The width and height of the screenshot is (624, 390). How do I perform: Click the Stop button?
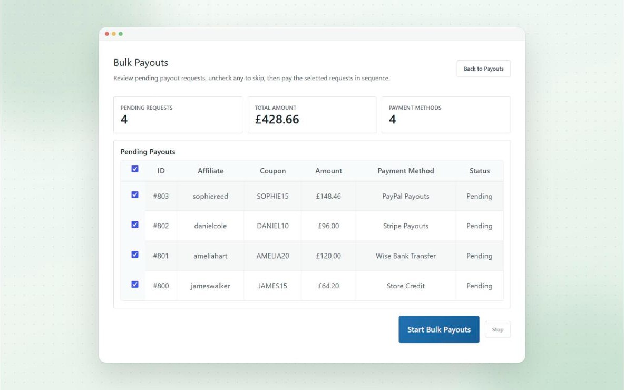coord(498,329)
